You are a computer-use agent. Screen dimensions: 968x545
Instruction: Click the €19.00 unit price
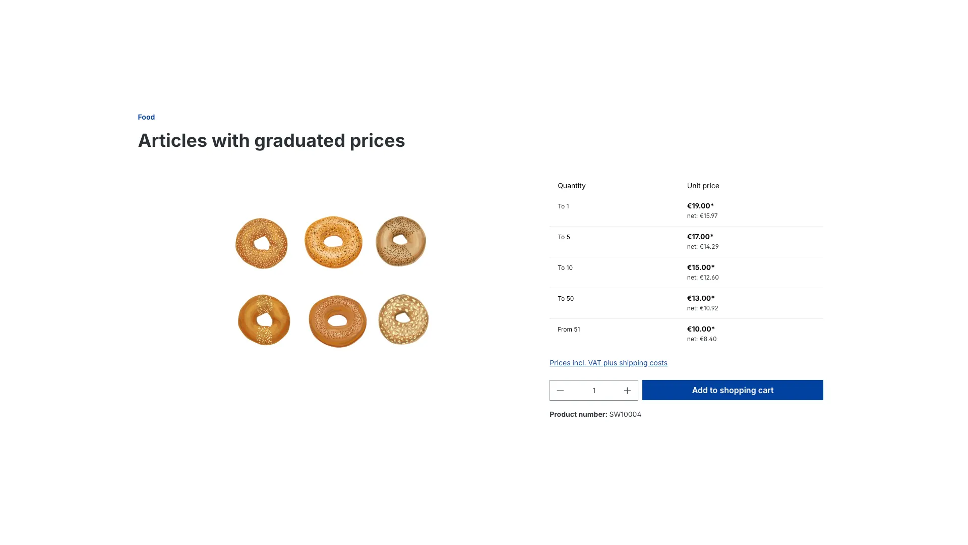[700, 206]
